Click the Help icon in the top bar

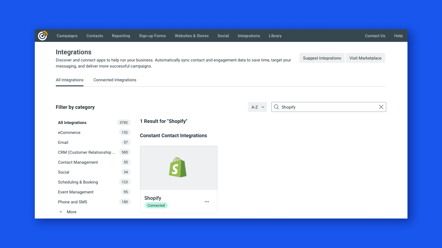point(398,36)
